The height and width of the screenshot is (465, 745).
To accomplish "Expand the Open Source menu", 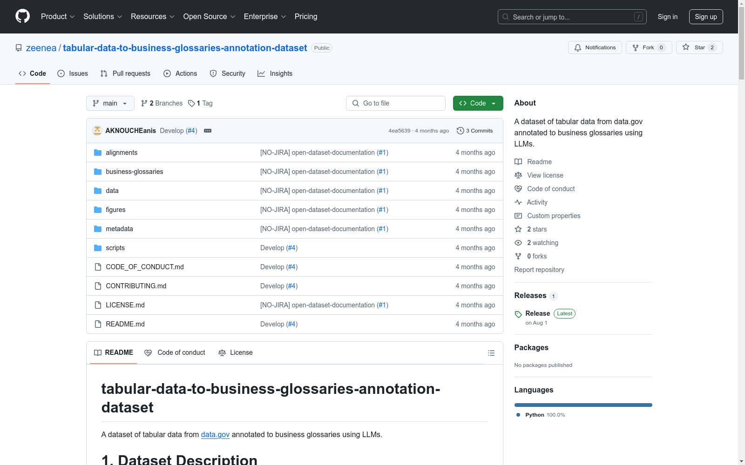I will pyautogui.click(x=210, y=17).
